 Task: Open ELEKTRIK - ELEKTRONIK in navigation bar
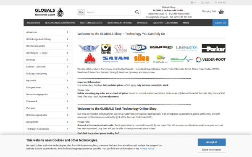click(x=165, y=23)
